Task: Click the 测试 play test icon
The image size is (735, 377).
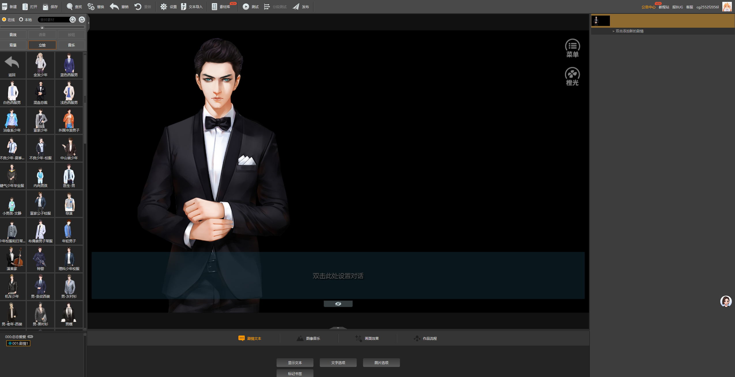Action: pos(246,6)
